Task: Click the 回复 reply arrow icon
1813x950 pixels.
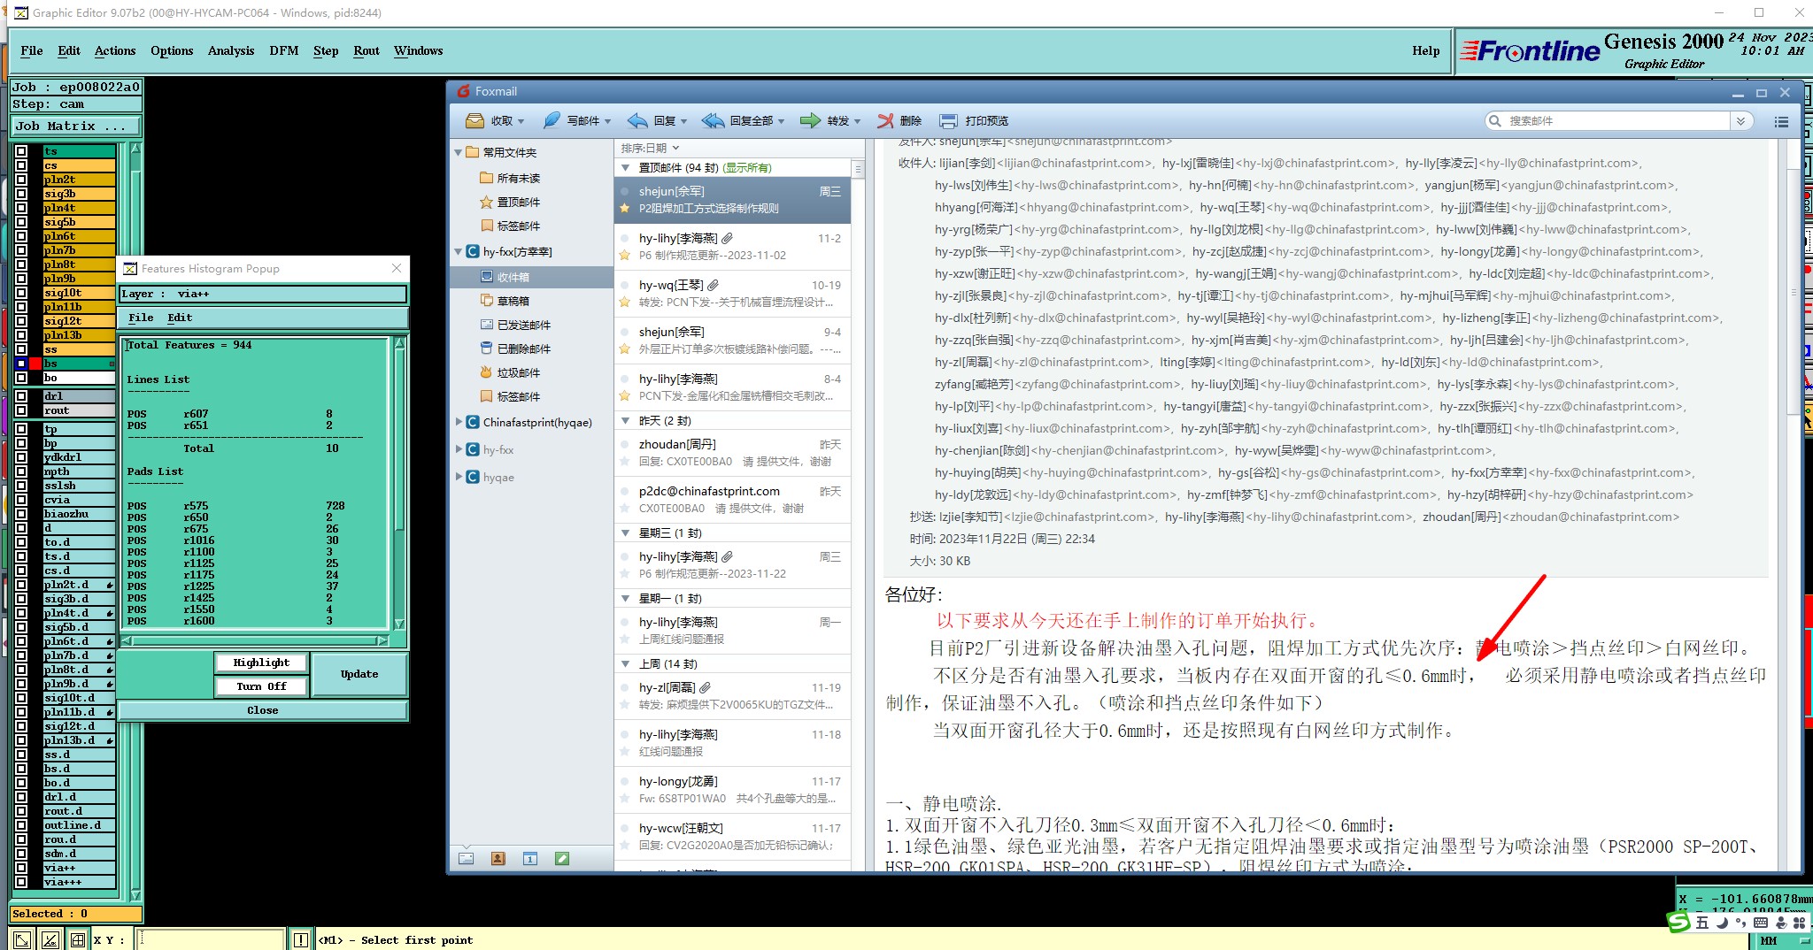Action: 637,120
